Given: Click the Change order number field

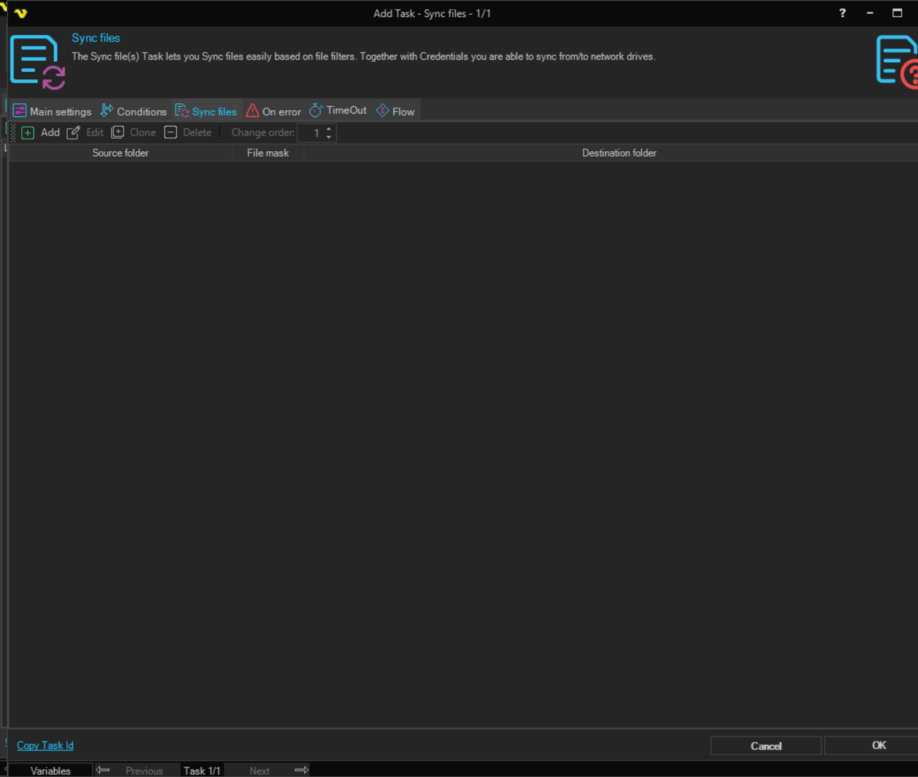Looking at the screenshot, I should [x=311, y=133].
